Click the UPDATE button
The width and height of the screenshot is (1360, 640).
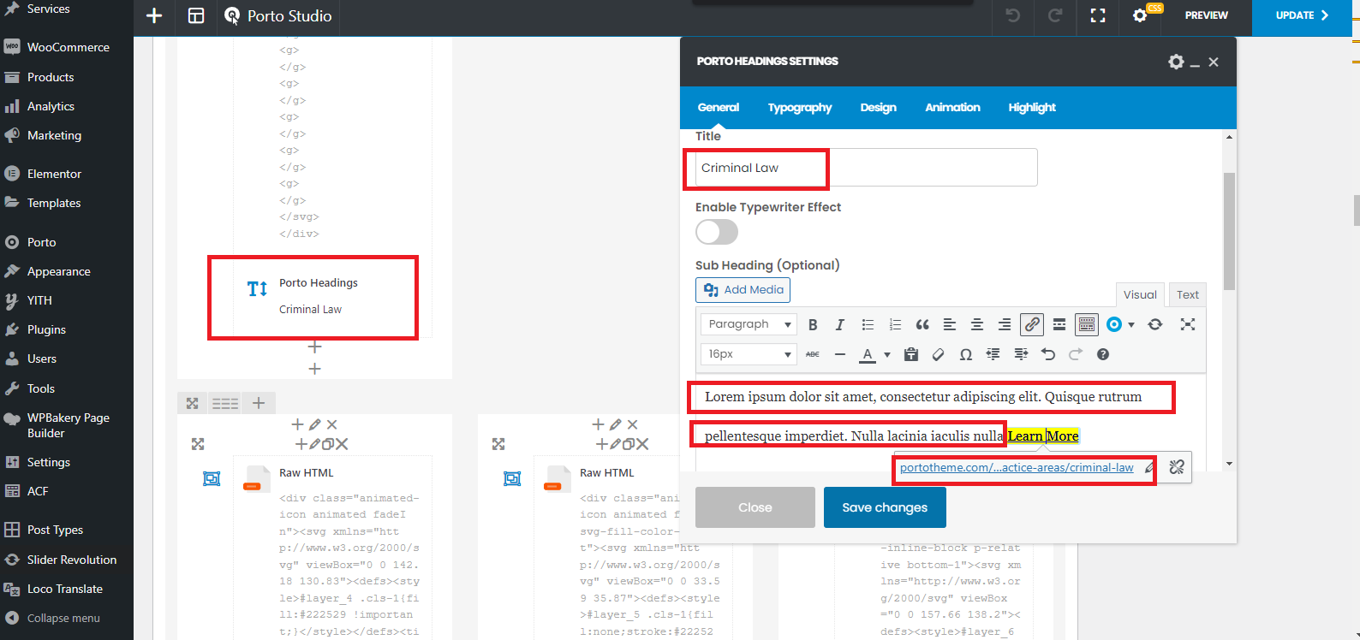point(1302,15)
